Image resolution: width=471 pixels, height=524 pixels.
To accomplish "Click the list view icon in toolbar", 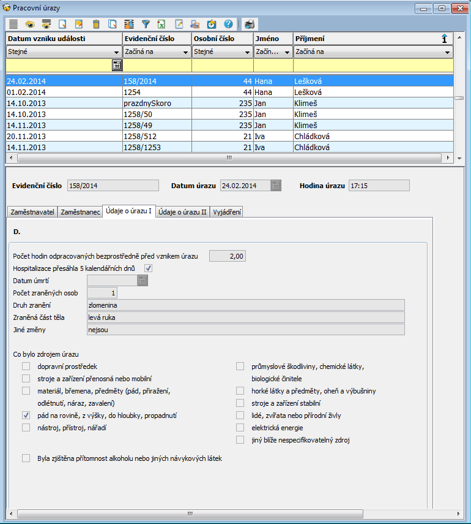I will 13,25.
